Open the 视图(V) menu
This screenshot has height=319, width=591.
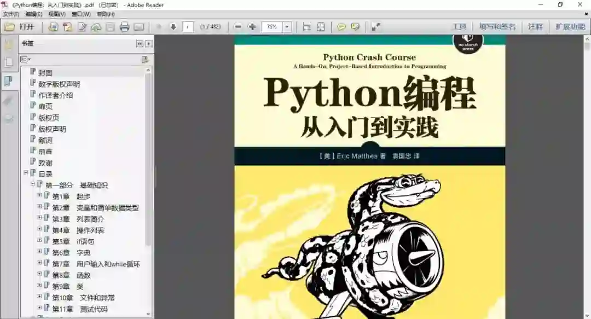coord(56,14)
